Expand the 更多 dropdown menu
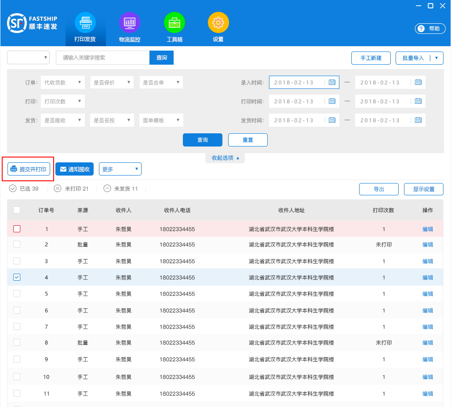 [120, 169]
